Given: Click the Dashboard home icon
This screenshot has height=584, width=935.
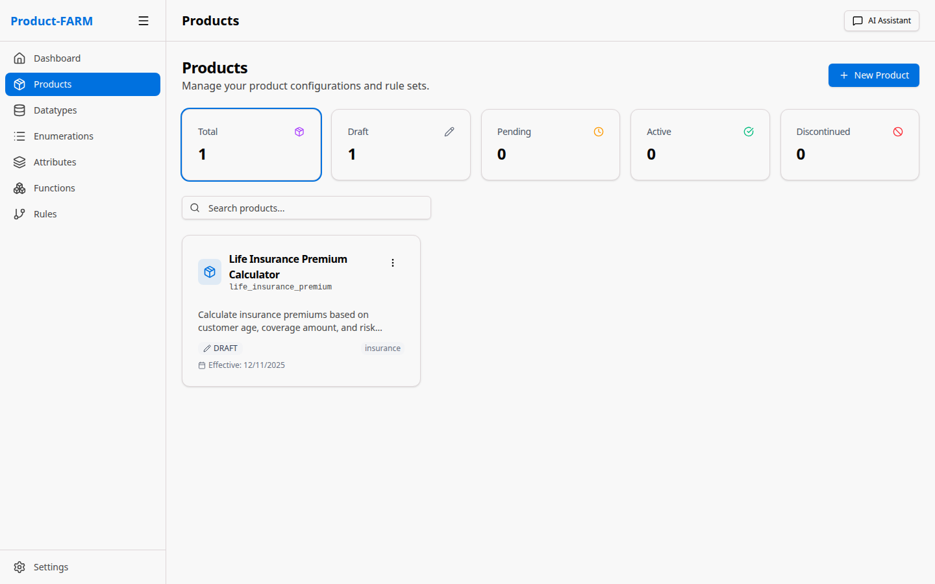Looking at the screenshot, I should (19, 58).
